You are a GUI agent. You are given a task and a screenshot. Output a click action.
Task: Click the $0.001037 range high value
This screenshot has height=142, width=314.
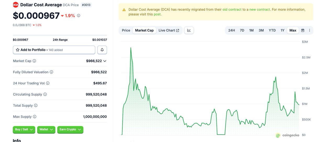(x=100, y=40)
